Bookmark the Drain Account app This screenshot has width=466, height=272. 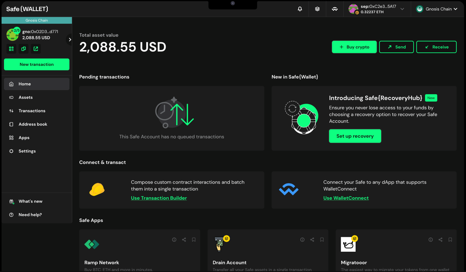click(322, 240)
